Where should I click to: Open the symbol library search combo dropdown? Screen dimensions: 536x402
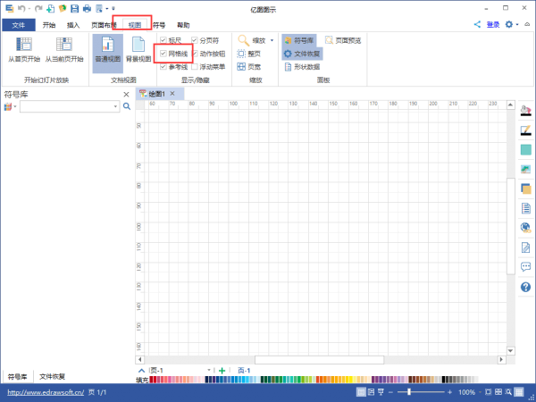(115, 106)
